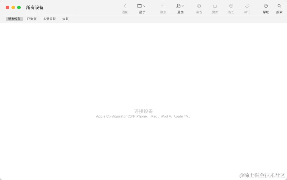Image resolution: width=287 pixels, height=180 pixels.
Task: Open 帮助 help question-mark icon
Action: click(266, 6)
